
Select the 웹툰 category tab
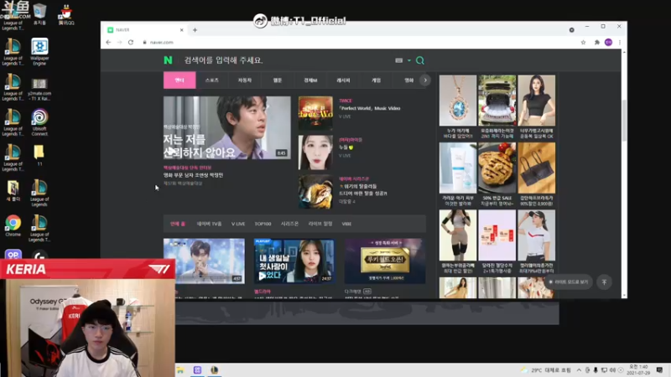[278, 80]
